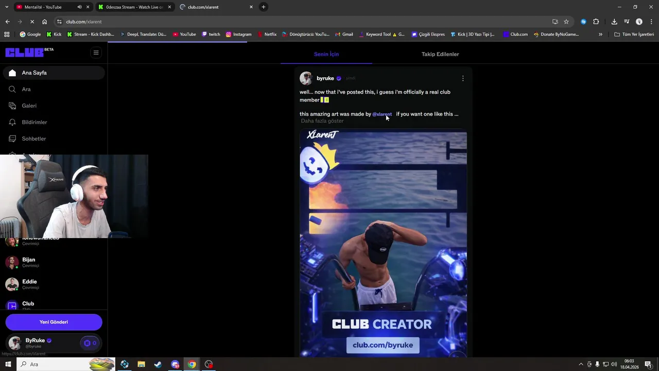Open the Tüm Yer İşaretleri folder
659x371 pixels.
(x=634, y=35)
